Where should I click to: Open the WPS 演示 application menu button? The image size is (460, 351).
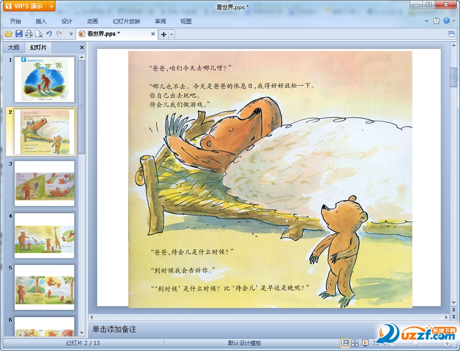click(26, 6)
